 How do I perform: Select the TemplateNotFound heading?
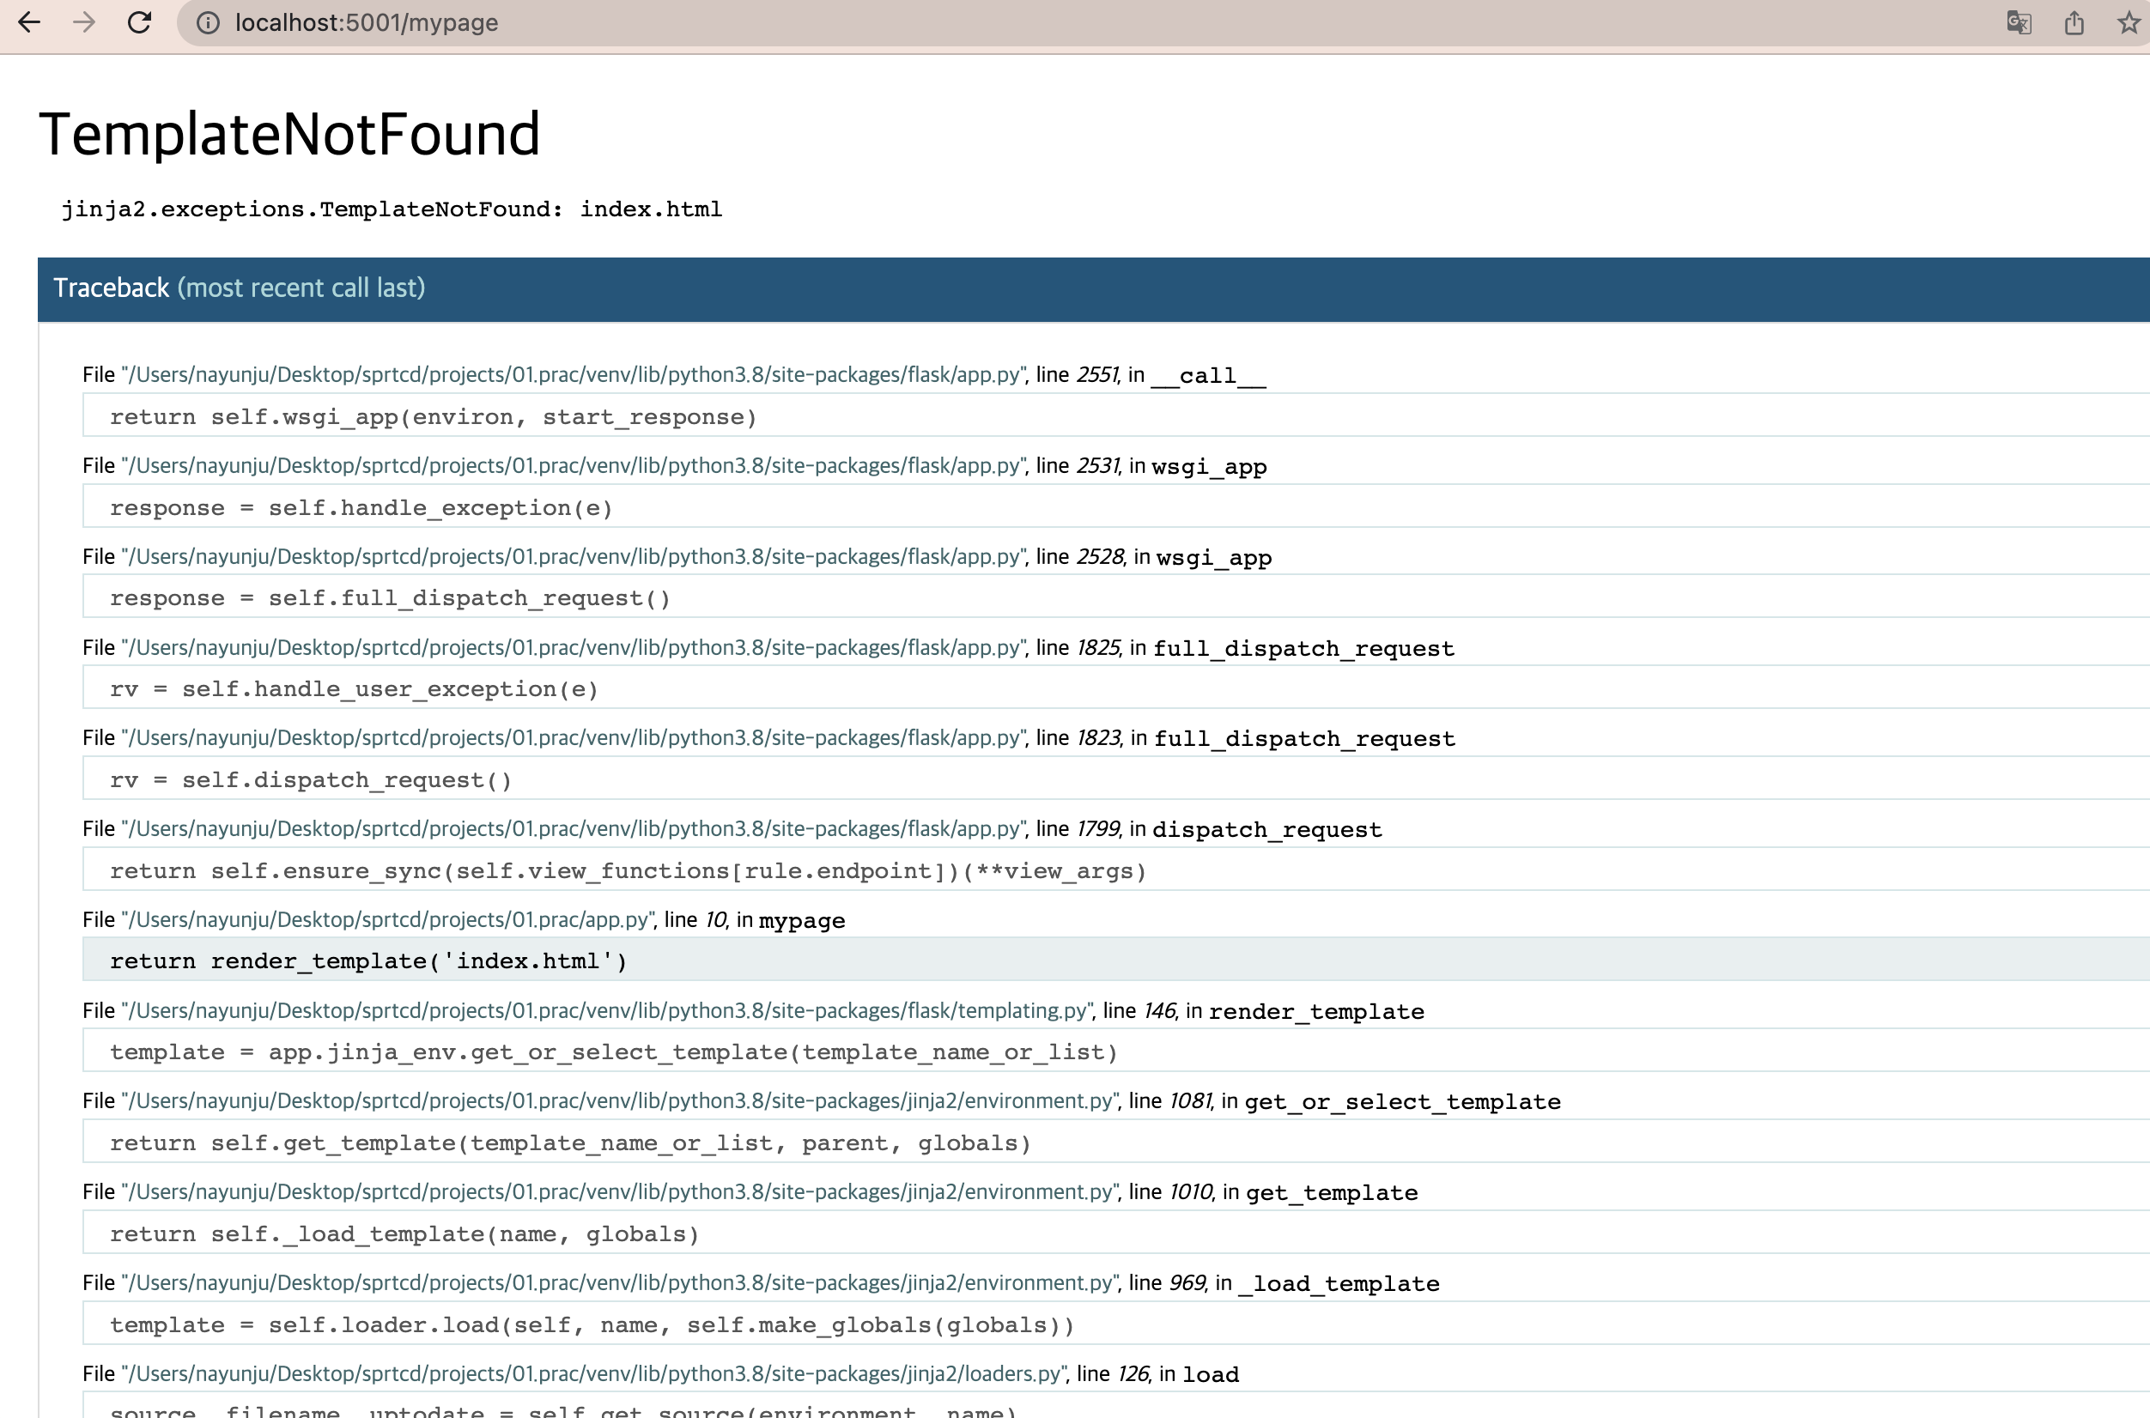click(x=289, y=135)
